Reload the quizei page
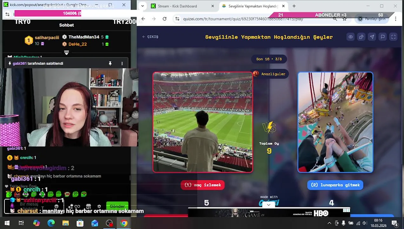This screenshot has width=404, height=229. click(165, 19)
